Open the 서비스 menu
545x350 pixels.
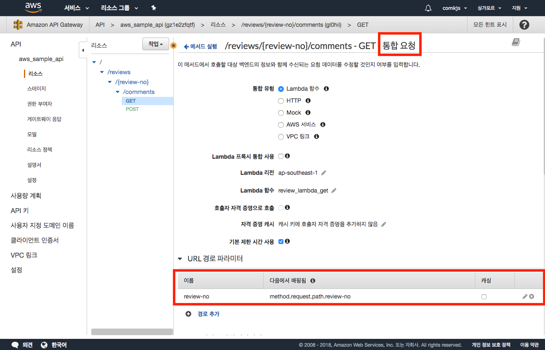[x=76, y=8]
